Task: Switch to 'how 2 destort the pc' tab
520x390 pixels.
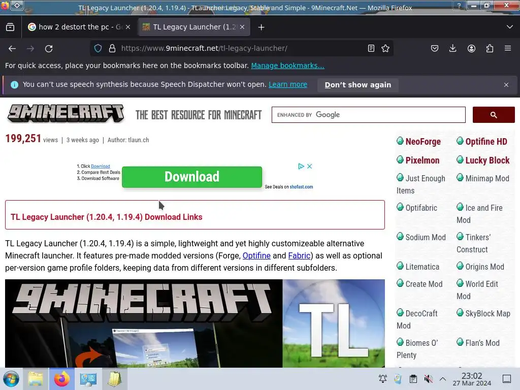Action: (x=79, y=27)
